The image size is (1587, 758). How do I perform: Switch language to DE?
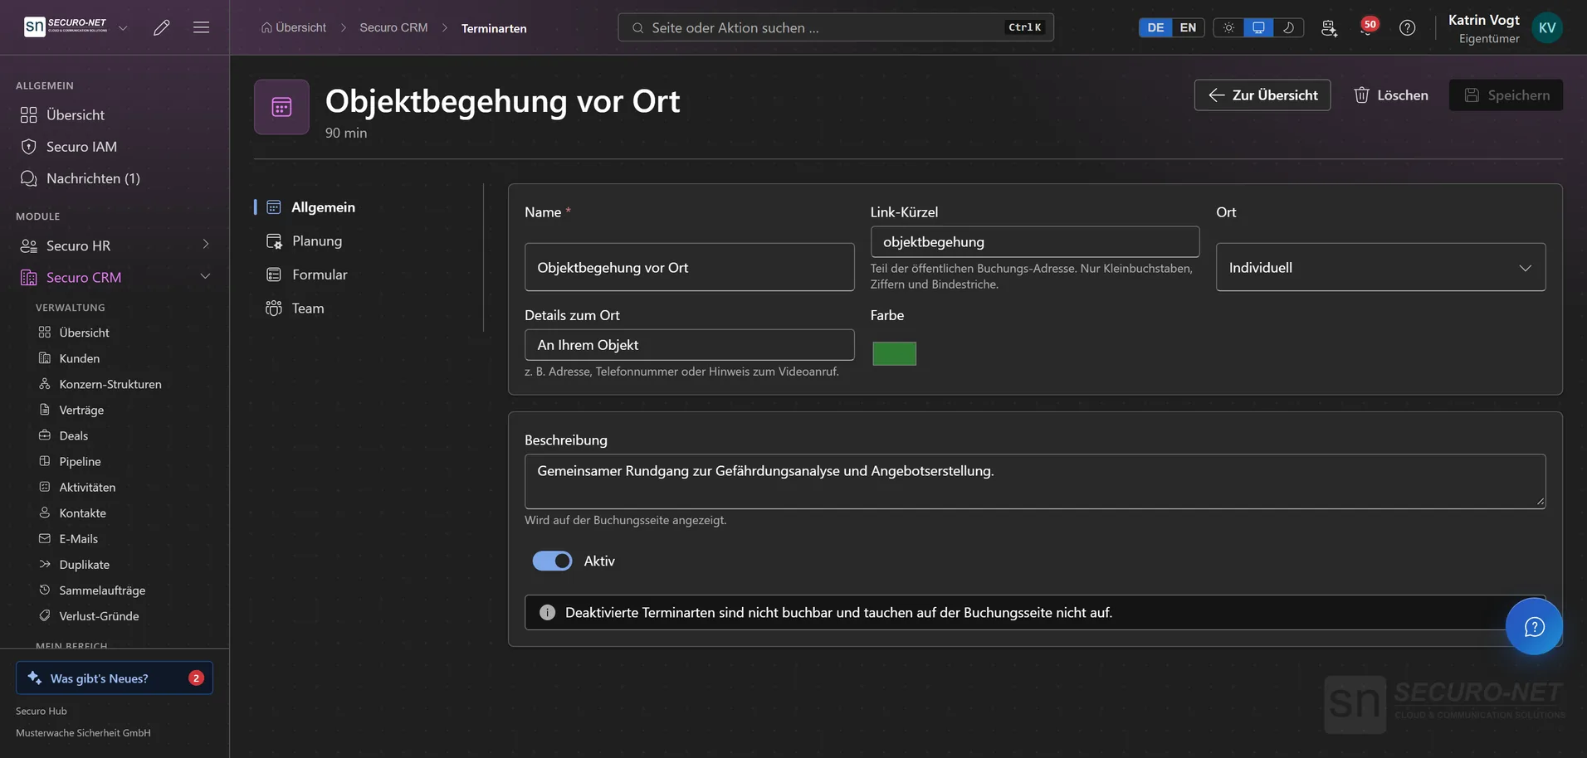tap(1155, 27)
